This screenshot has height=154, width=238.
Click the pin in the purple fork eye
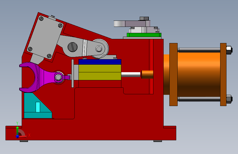point(58,77)
